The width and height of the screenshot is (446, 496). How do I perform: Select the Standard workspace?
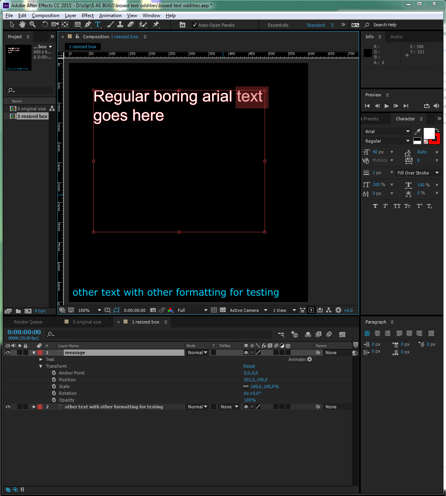[316, 25]
